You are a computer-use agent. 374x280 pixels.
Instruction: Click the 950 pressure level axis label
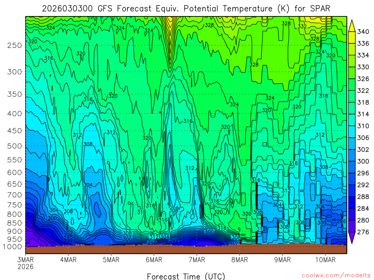(15, 239)
